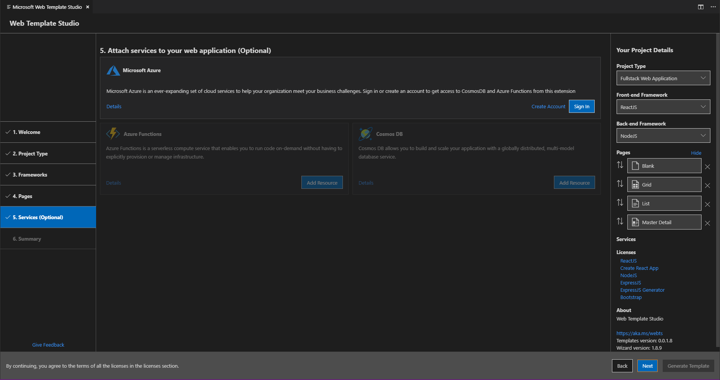Go to step 1. Welcome

[48, 132]
